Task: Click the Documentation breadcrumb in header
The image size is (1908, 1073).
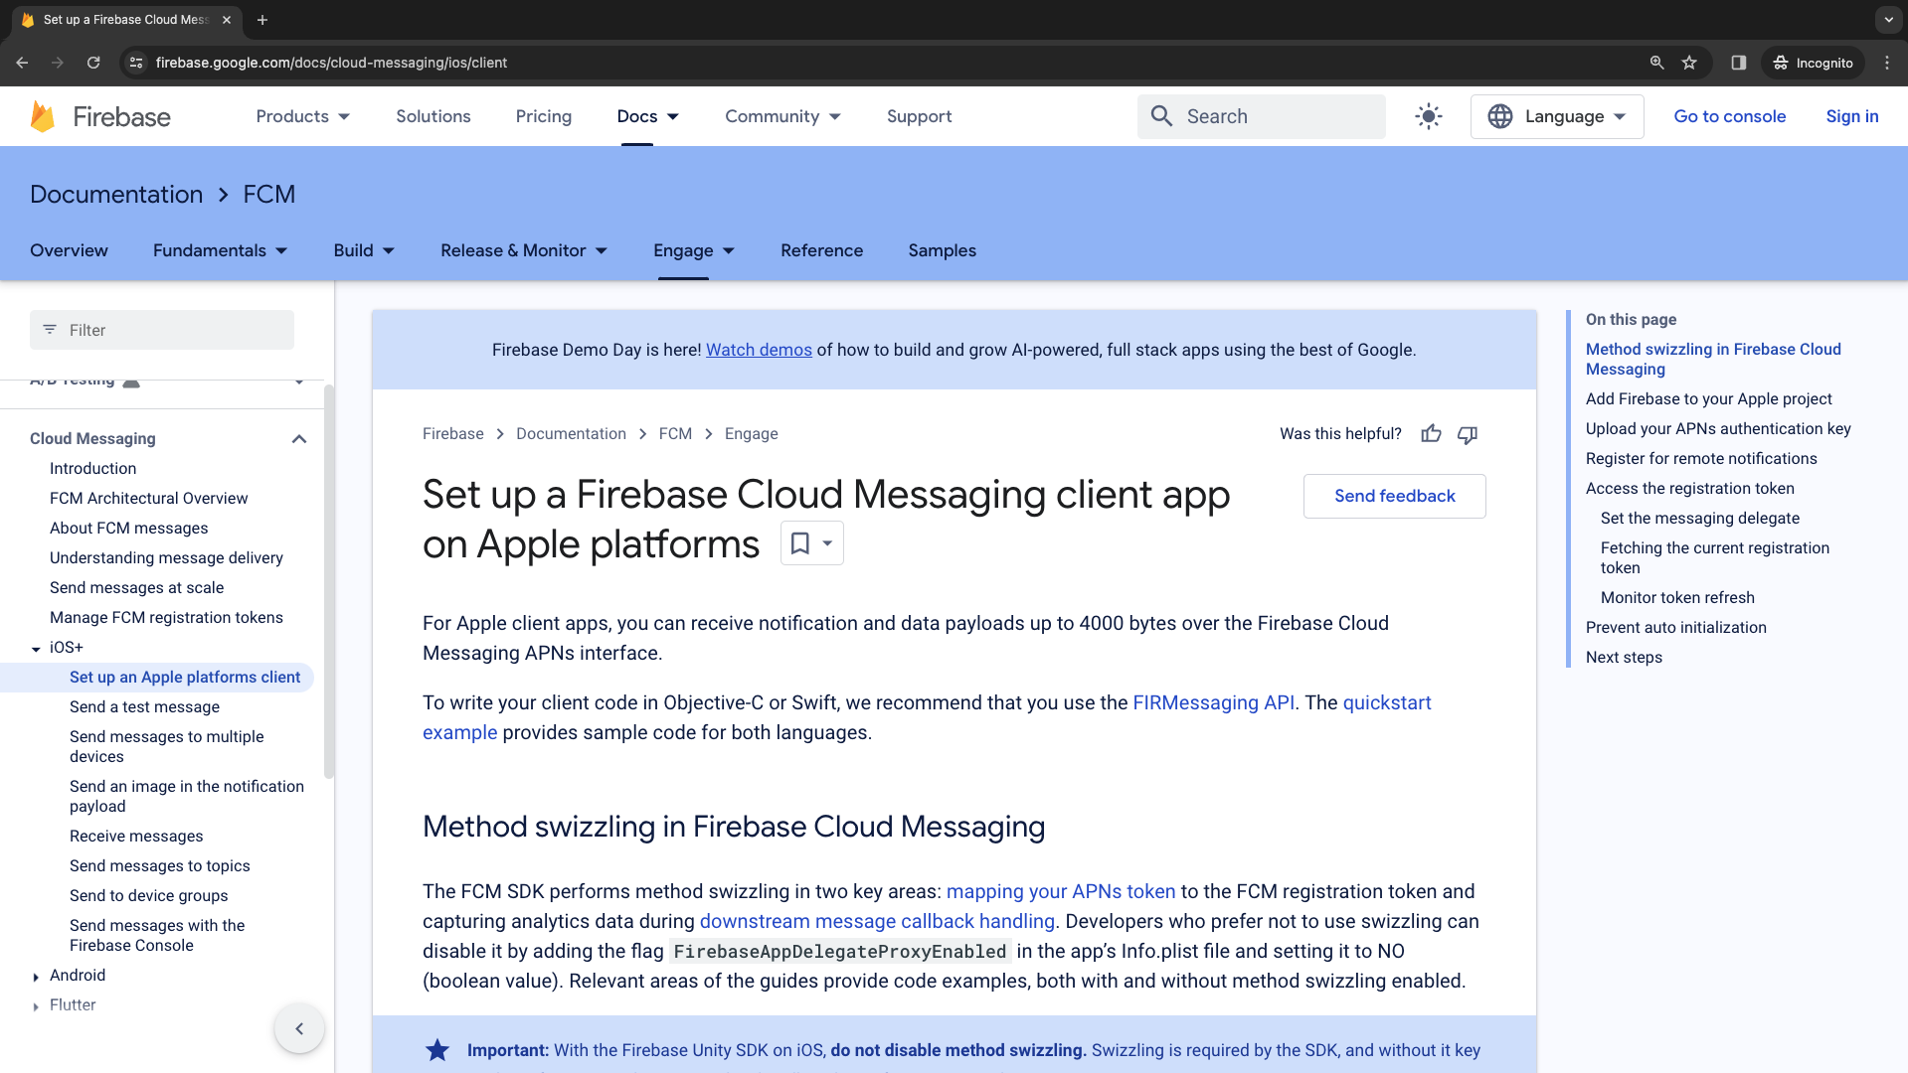Action: point(116,194)
